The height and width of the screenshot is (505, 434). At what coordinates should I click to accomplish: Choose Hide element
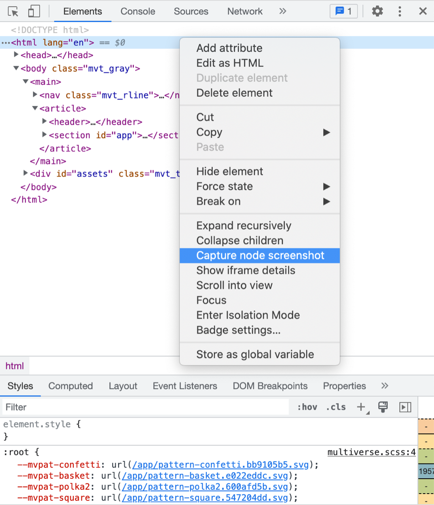(260, 171)
